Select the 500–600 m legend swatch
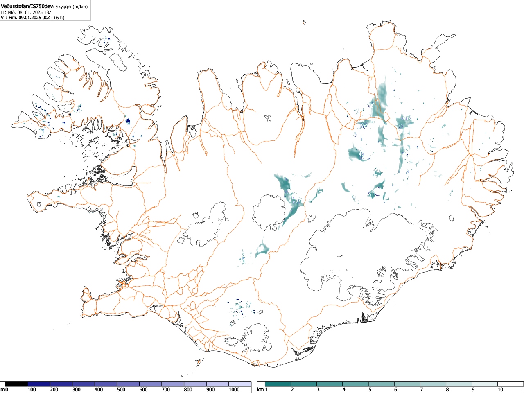 point(128,384)
